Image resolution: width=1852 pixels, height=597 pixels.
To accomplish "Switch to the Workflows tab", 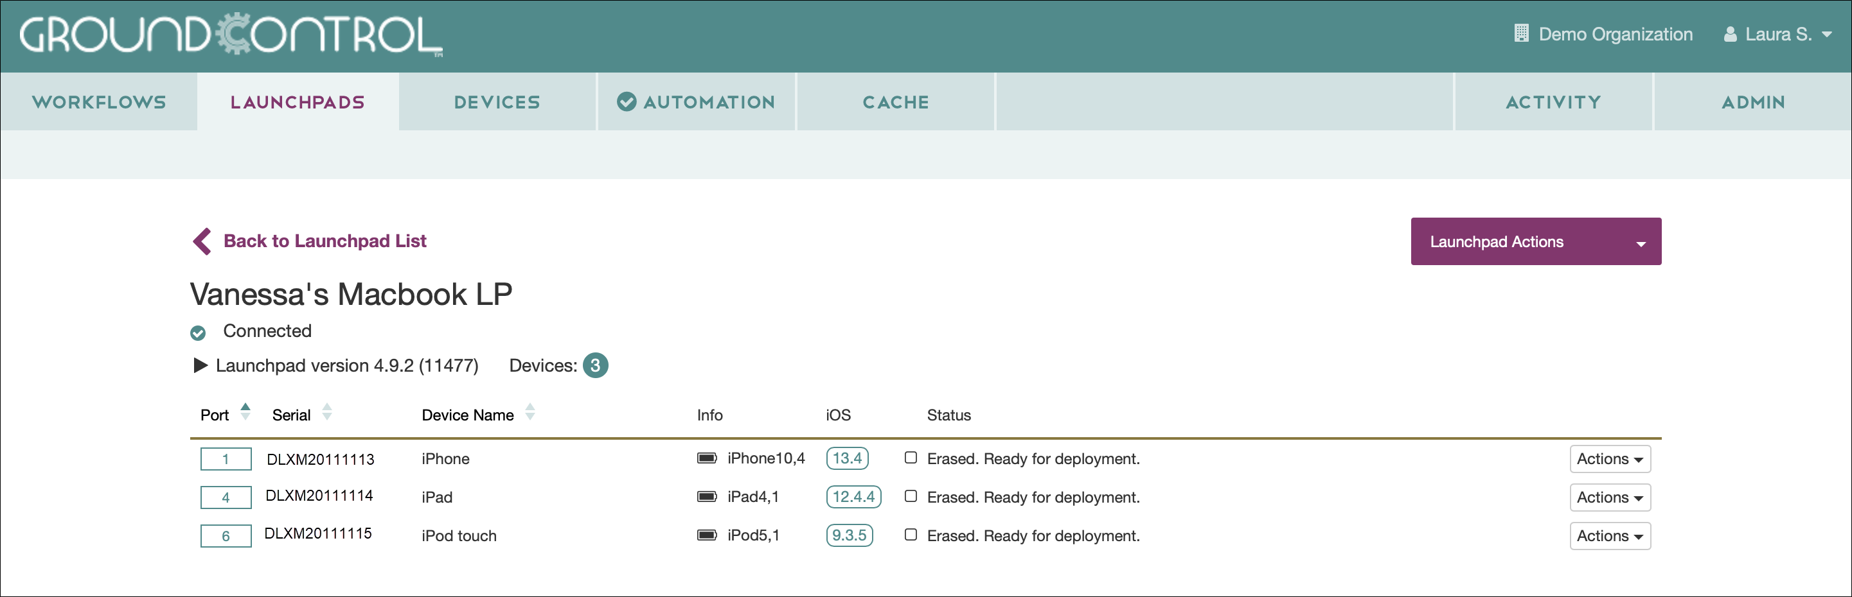I will (x=99, y=102).
